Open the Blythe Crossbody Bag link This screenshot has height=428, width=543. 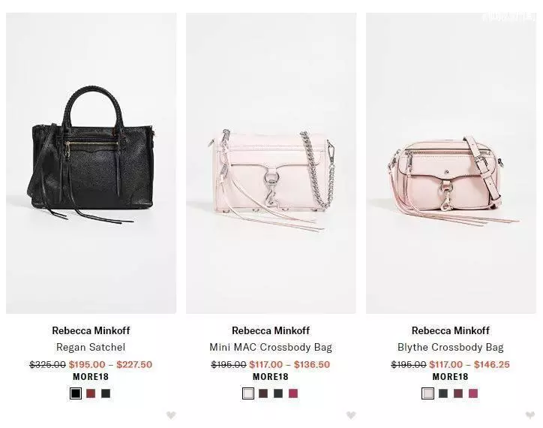click(x=451, y=347)
